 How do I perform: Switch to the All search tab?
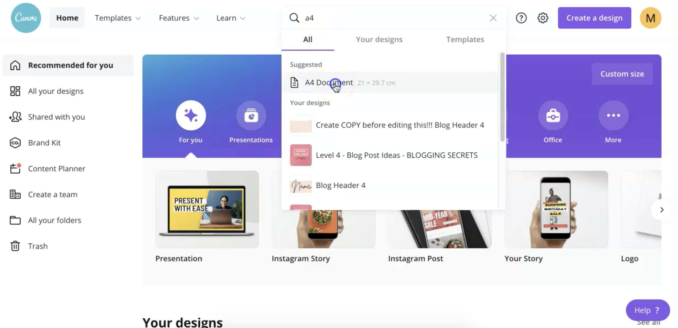point(308,39)
